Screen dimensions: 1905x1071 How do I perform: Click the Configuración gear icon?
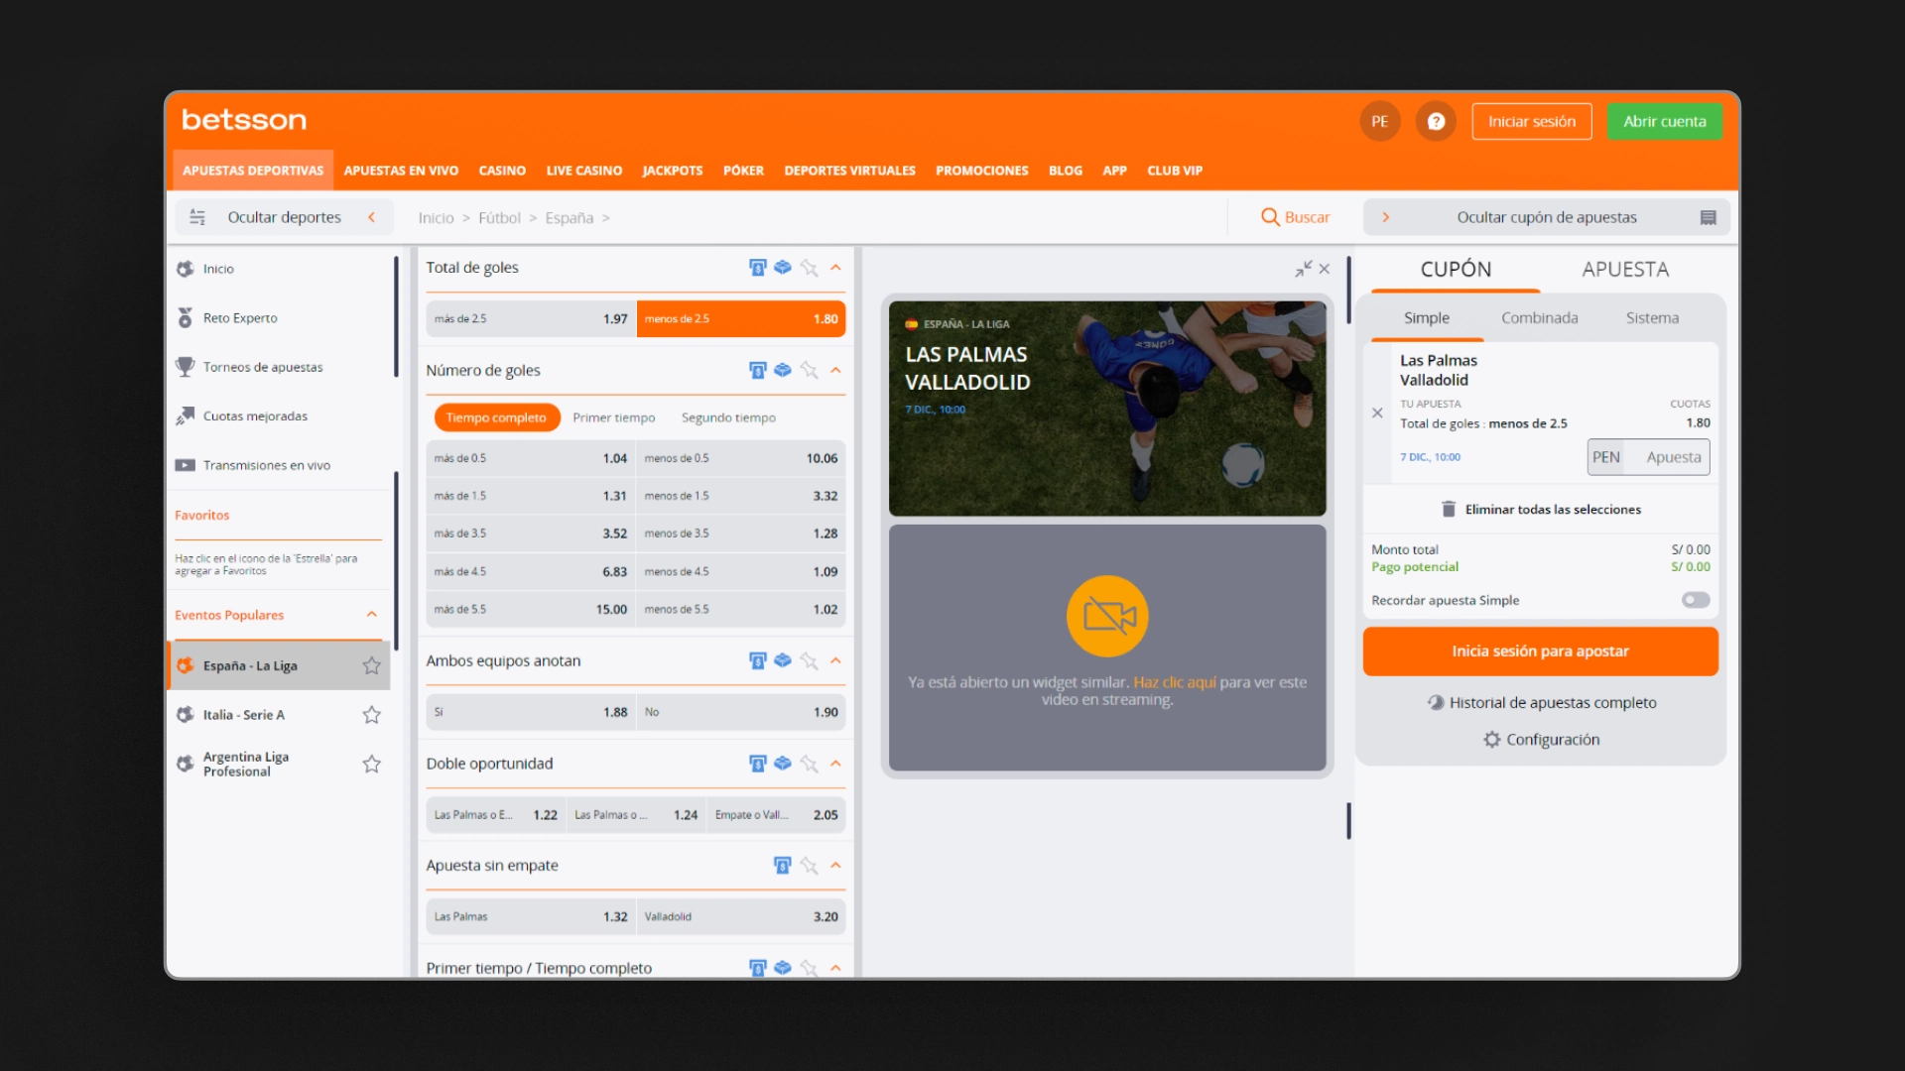click(x=1491, y=740)
